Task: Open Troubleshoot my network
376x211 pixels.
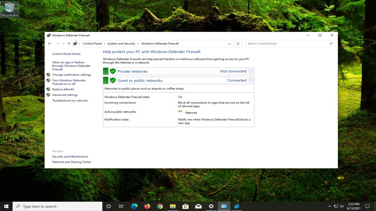Action: coord(70,101)
